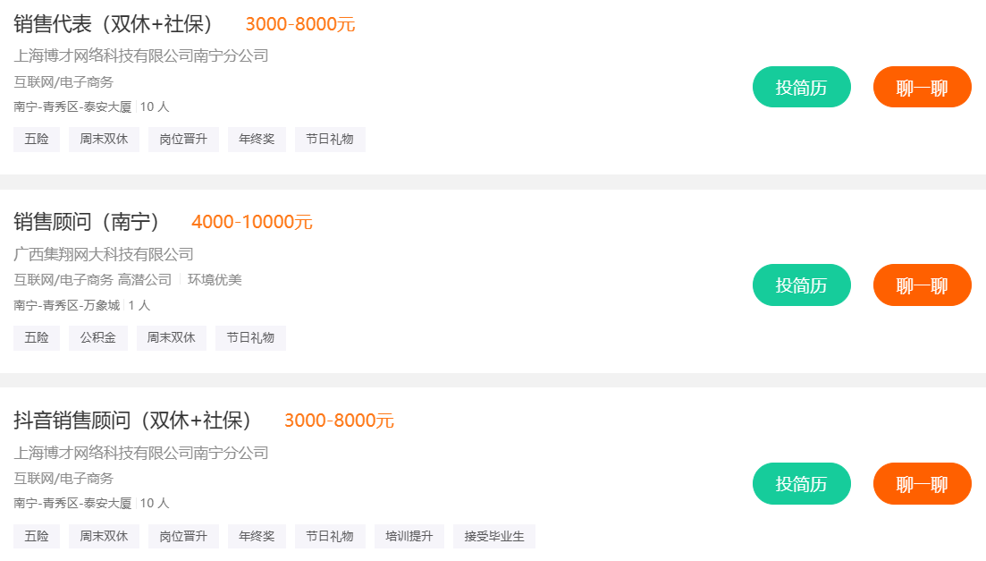Open the company name under 抖音销售顾问 job
This screenshot has height=561, width=986.
[x=141, y=453]
